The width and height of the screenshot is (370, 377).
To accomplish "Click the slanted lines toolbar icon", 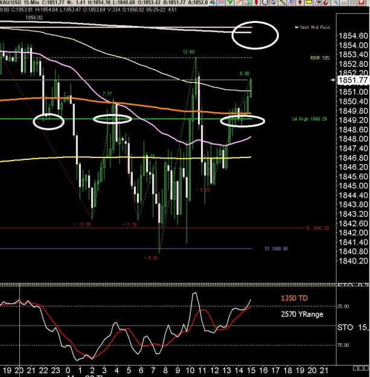I will (292, 2).
